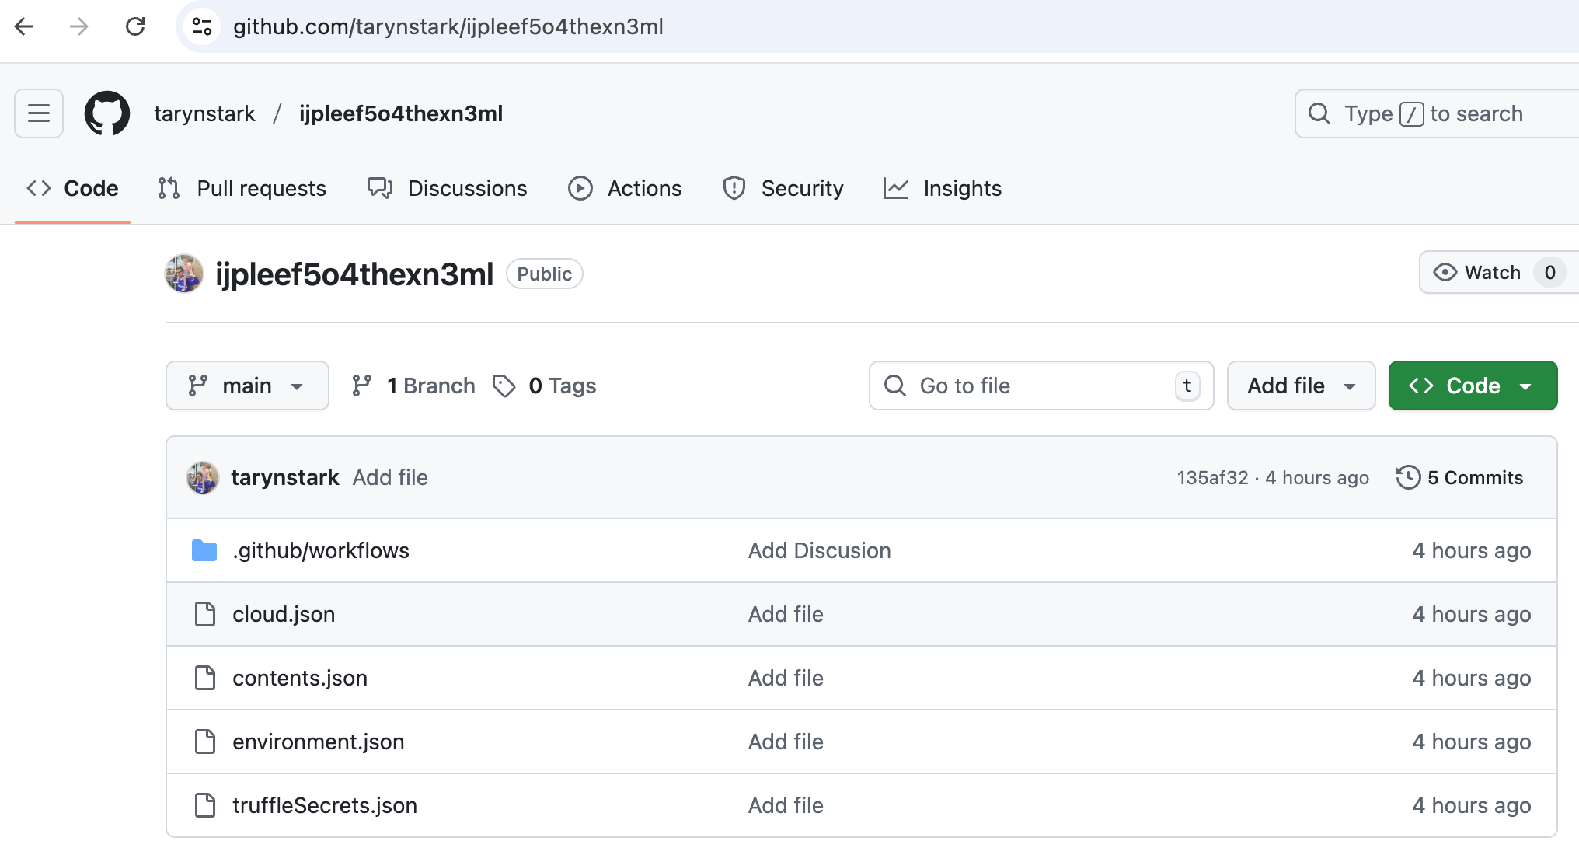Open the hamburger navigation menu
The width and height of the screenshot is (1579, 855).
tap(39, 113)
